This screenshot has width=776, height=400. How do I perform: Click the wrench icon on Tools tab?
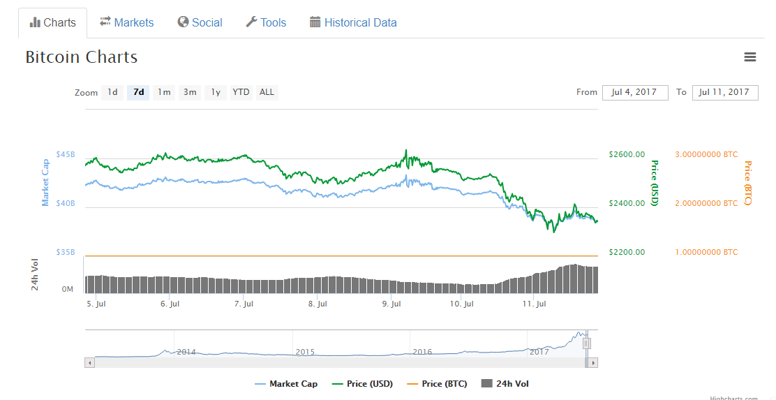251,22
